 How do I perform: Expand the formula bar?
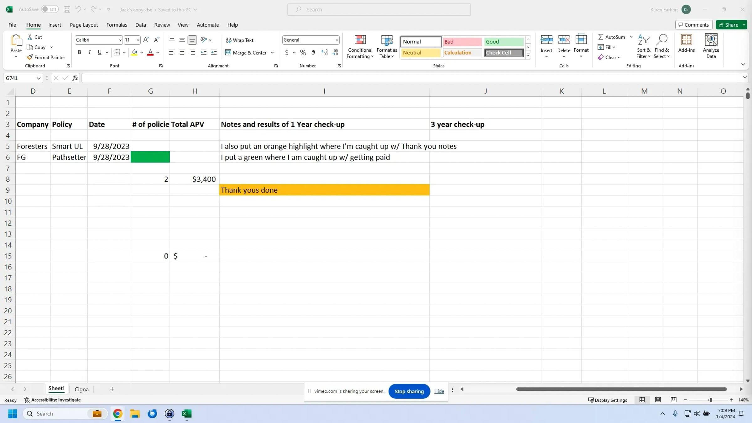pyautogui.click(x=745, y=78)
